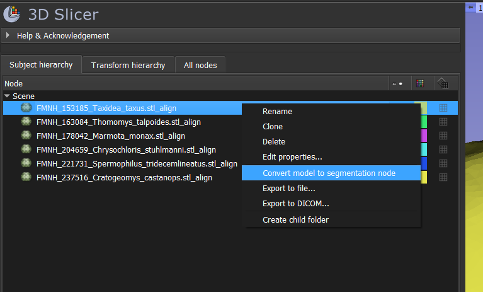The image size is (483, 292).
Task: Click the model icon of Marmota_monax row
Action: pos(26,136)
